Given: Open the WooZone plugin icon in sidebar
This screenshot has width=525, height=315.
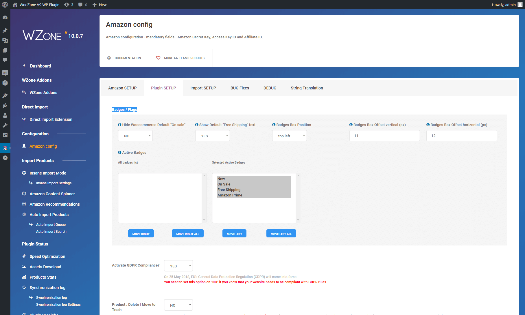Looking at the screenshot, I should tap(5, 148).
